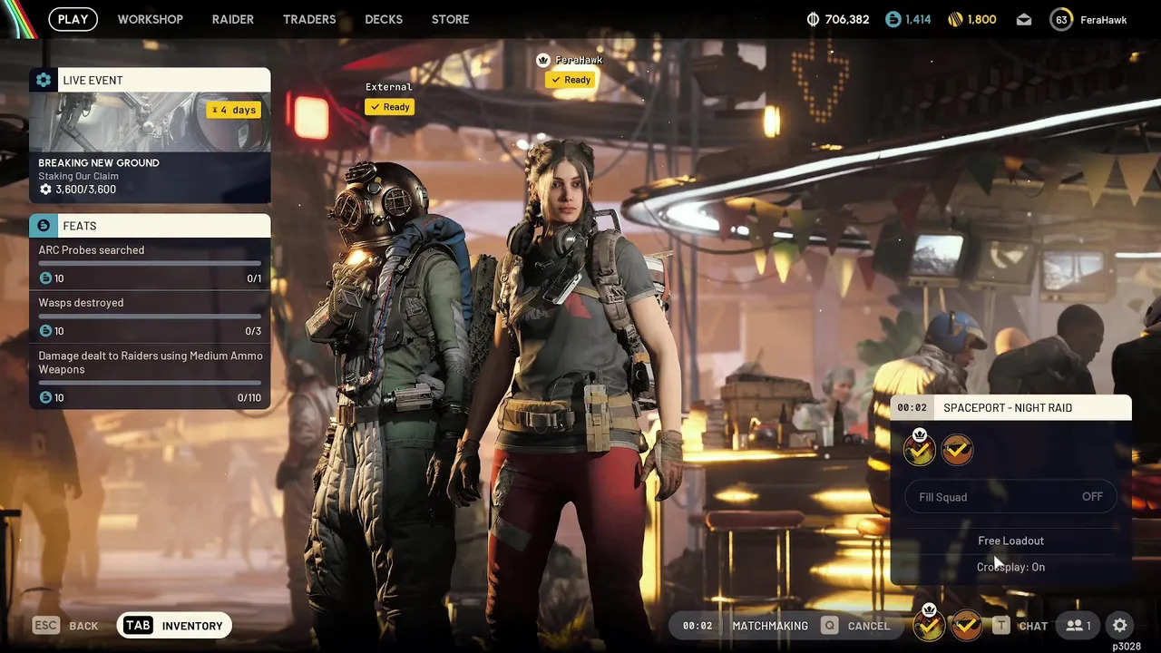Viewport: 1161px width, 653px height.
Task: Open the T Chat button
Action: tap(1020, 626)
